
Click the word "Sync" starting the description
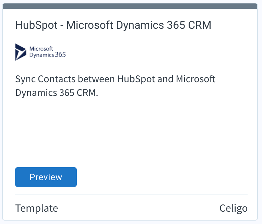point(25,79)
